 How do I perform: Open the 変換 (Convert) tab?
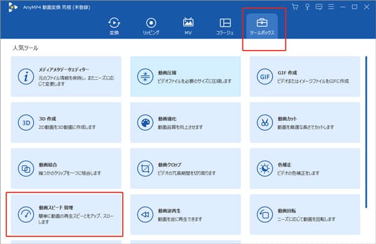114,26
